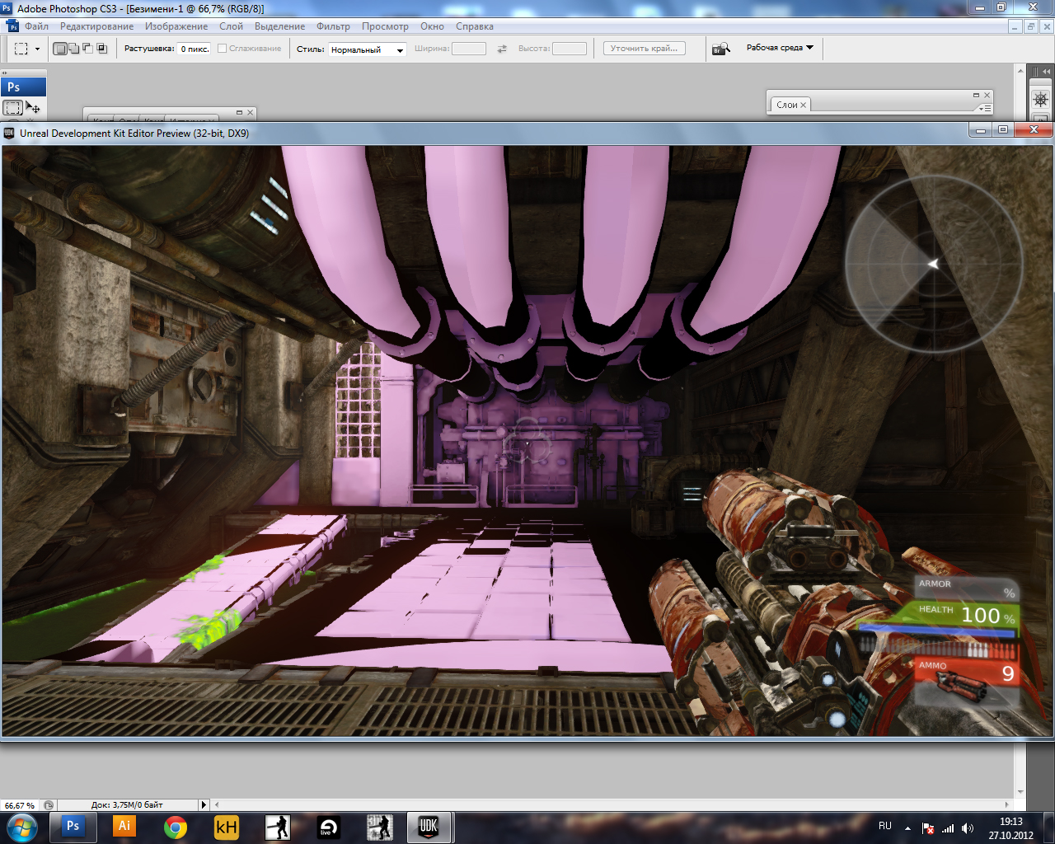Open the Выделение menu

tap(279, 26)
